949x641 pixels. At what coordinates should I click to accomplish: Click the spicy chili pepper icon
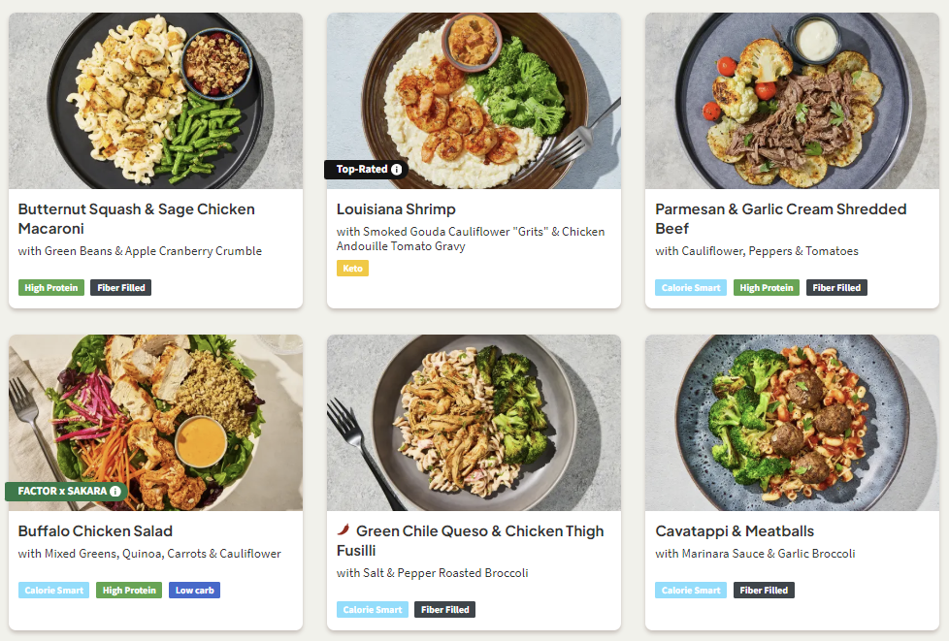[x=344, y=530]
